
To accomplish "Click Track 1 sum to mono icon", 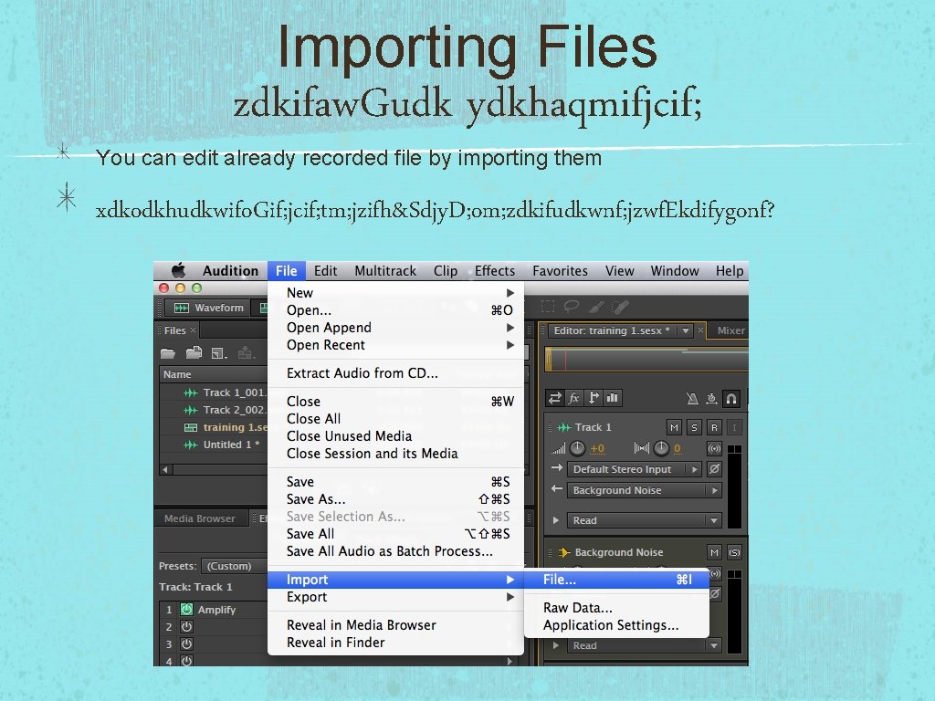I will (714, 448).
